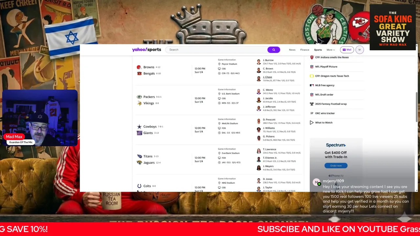Open C. Brown player link
The image size is (420, 236).
point(268,69)
